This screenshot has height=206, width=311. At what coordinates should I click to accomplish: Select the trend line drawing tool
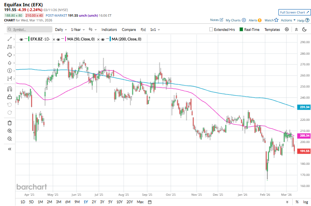point(10,39)
